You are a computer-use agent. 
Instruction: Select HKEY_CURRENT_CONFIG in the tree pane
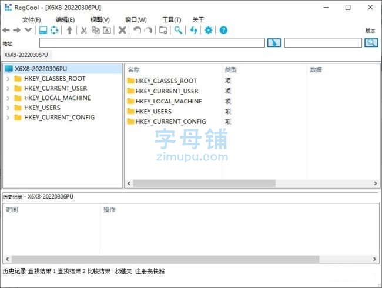coord(59,118)
